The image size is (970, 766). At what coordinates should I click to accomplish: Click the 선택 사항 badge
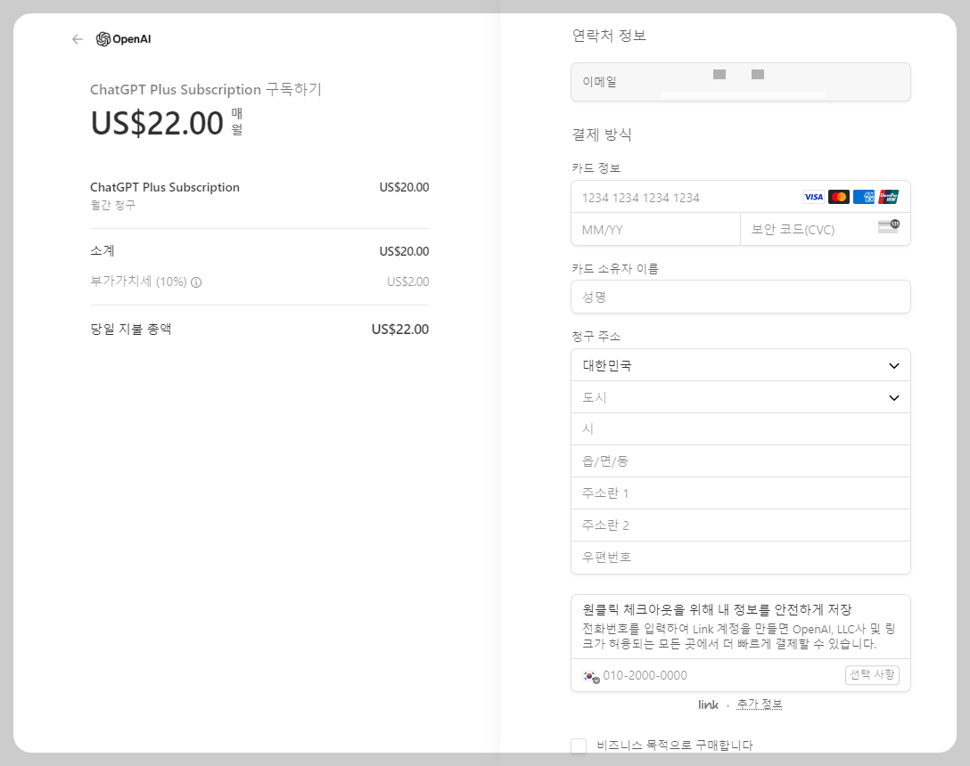click(x=872, y=675)
